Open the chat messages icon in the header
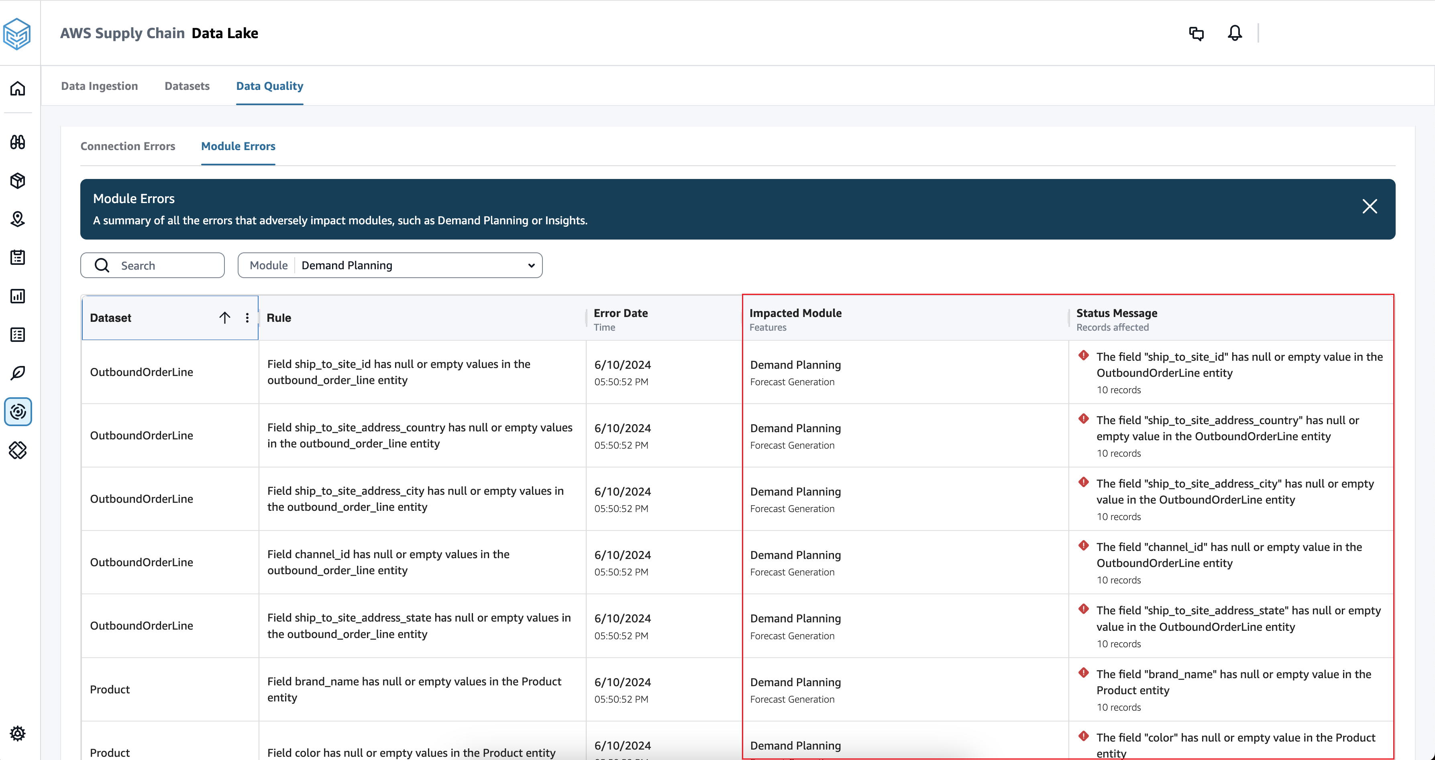The width and height of the screenshot is (1435, 760). (1197, 33)
